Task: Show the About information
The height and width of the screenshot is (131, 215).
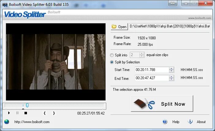Action: coord(201,122)
